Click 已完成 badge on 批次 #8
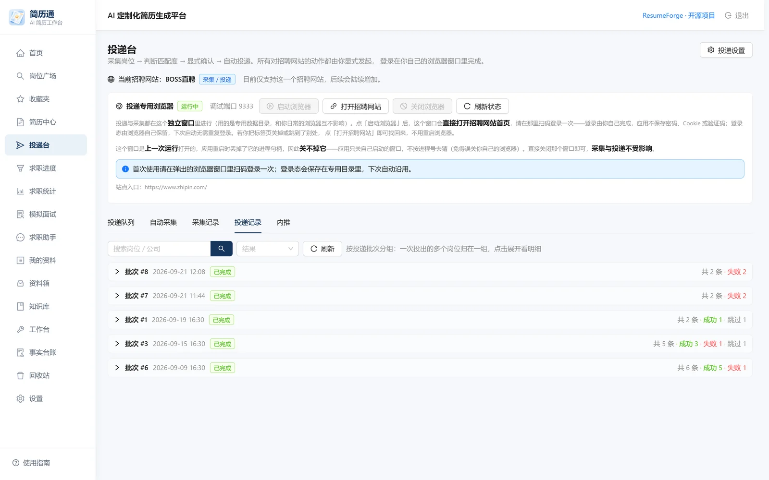 [x=223, y=272]
